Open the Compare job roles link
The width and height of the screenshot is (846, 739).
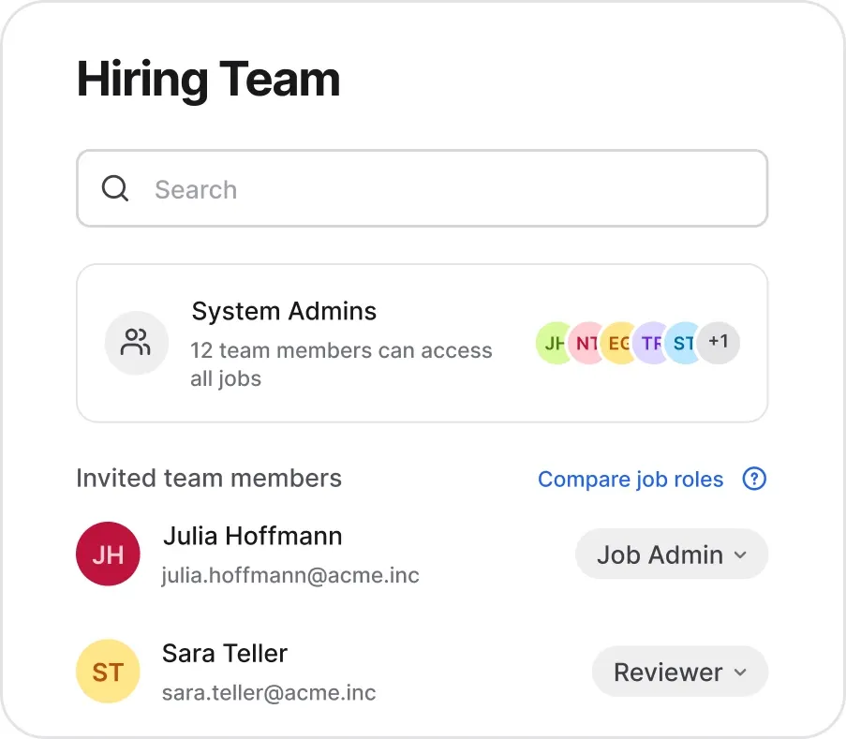click(x=631, y=479)
